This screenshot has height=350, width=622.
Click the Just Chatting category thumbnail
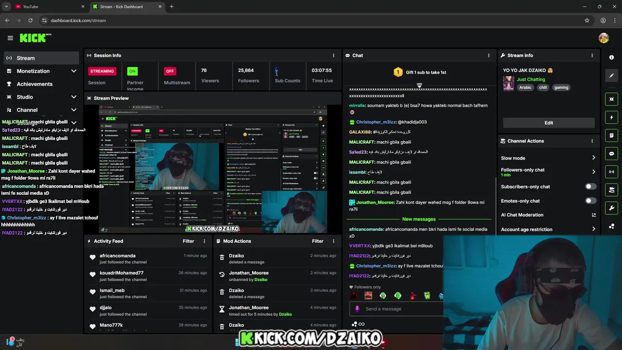point(508,83)
